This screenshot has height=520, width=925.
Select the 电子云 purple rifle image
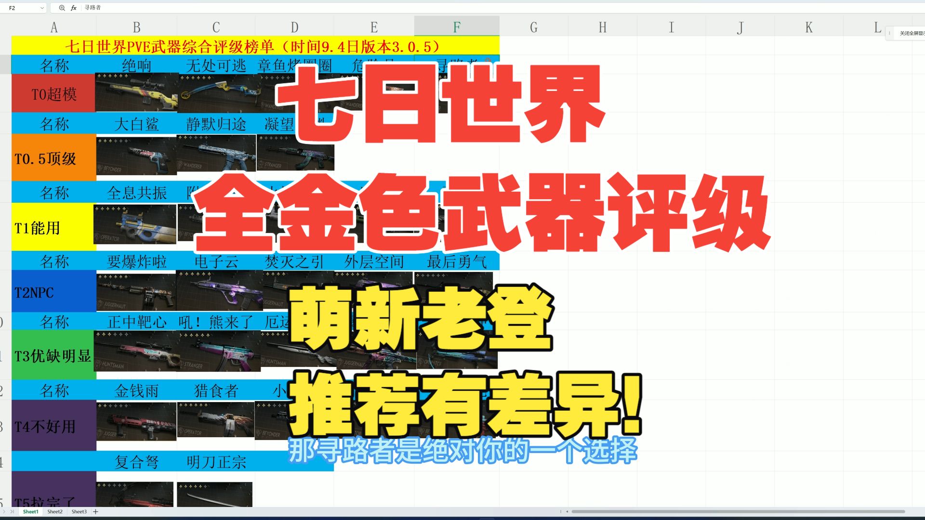220,290
